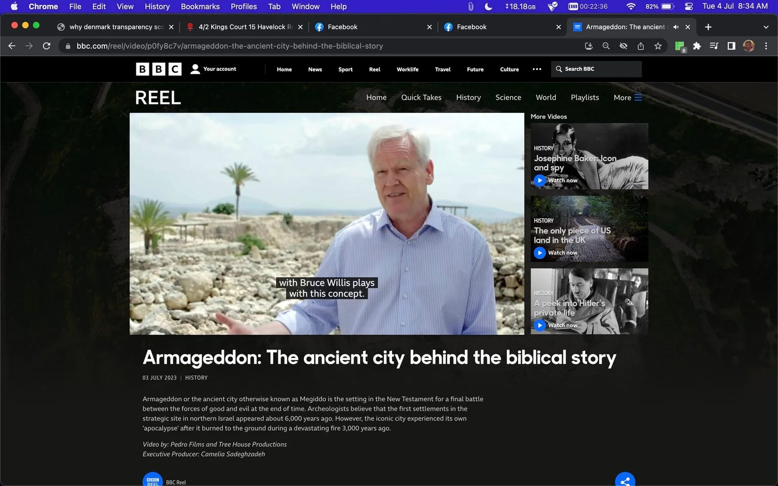Open the Bookmarks menu
This screenshot has height=486, width=778.
(200, 7)
